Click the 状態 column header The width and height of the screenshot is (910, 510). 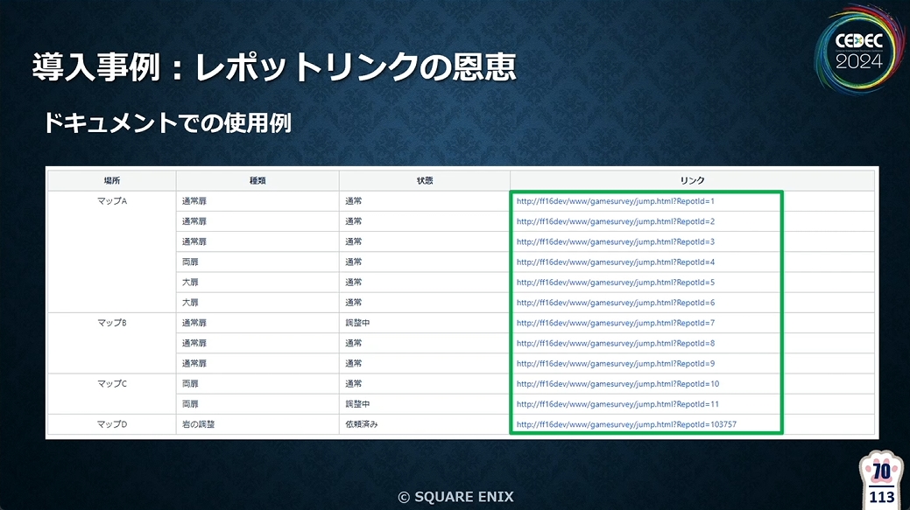pos(425,181)
